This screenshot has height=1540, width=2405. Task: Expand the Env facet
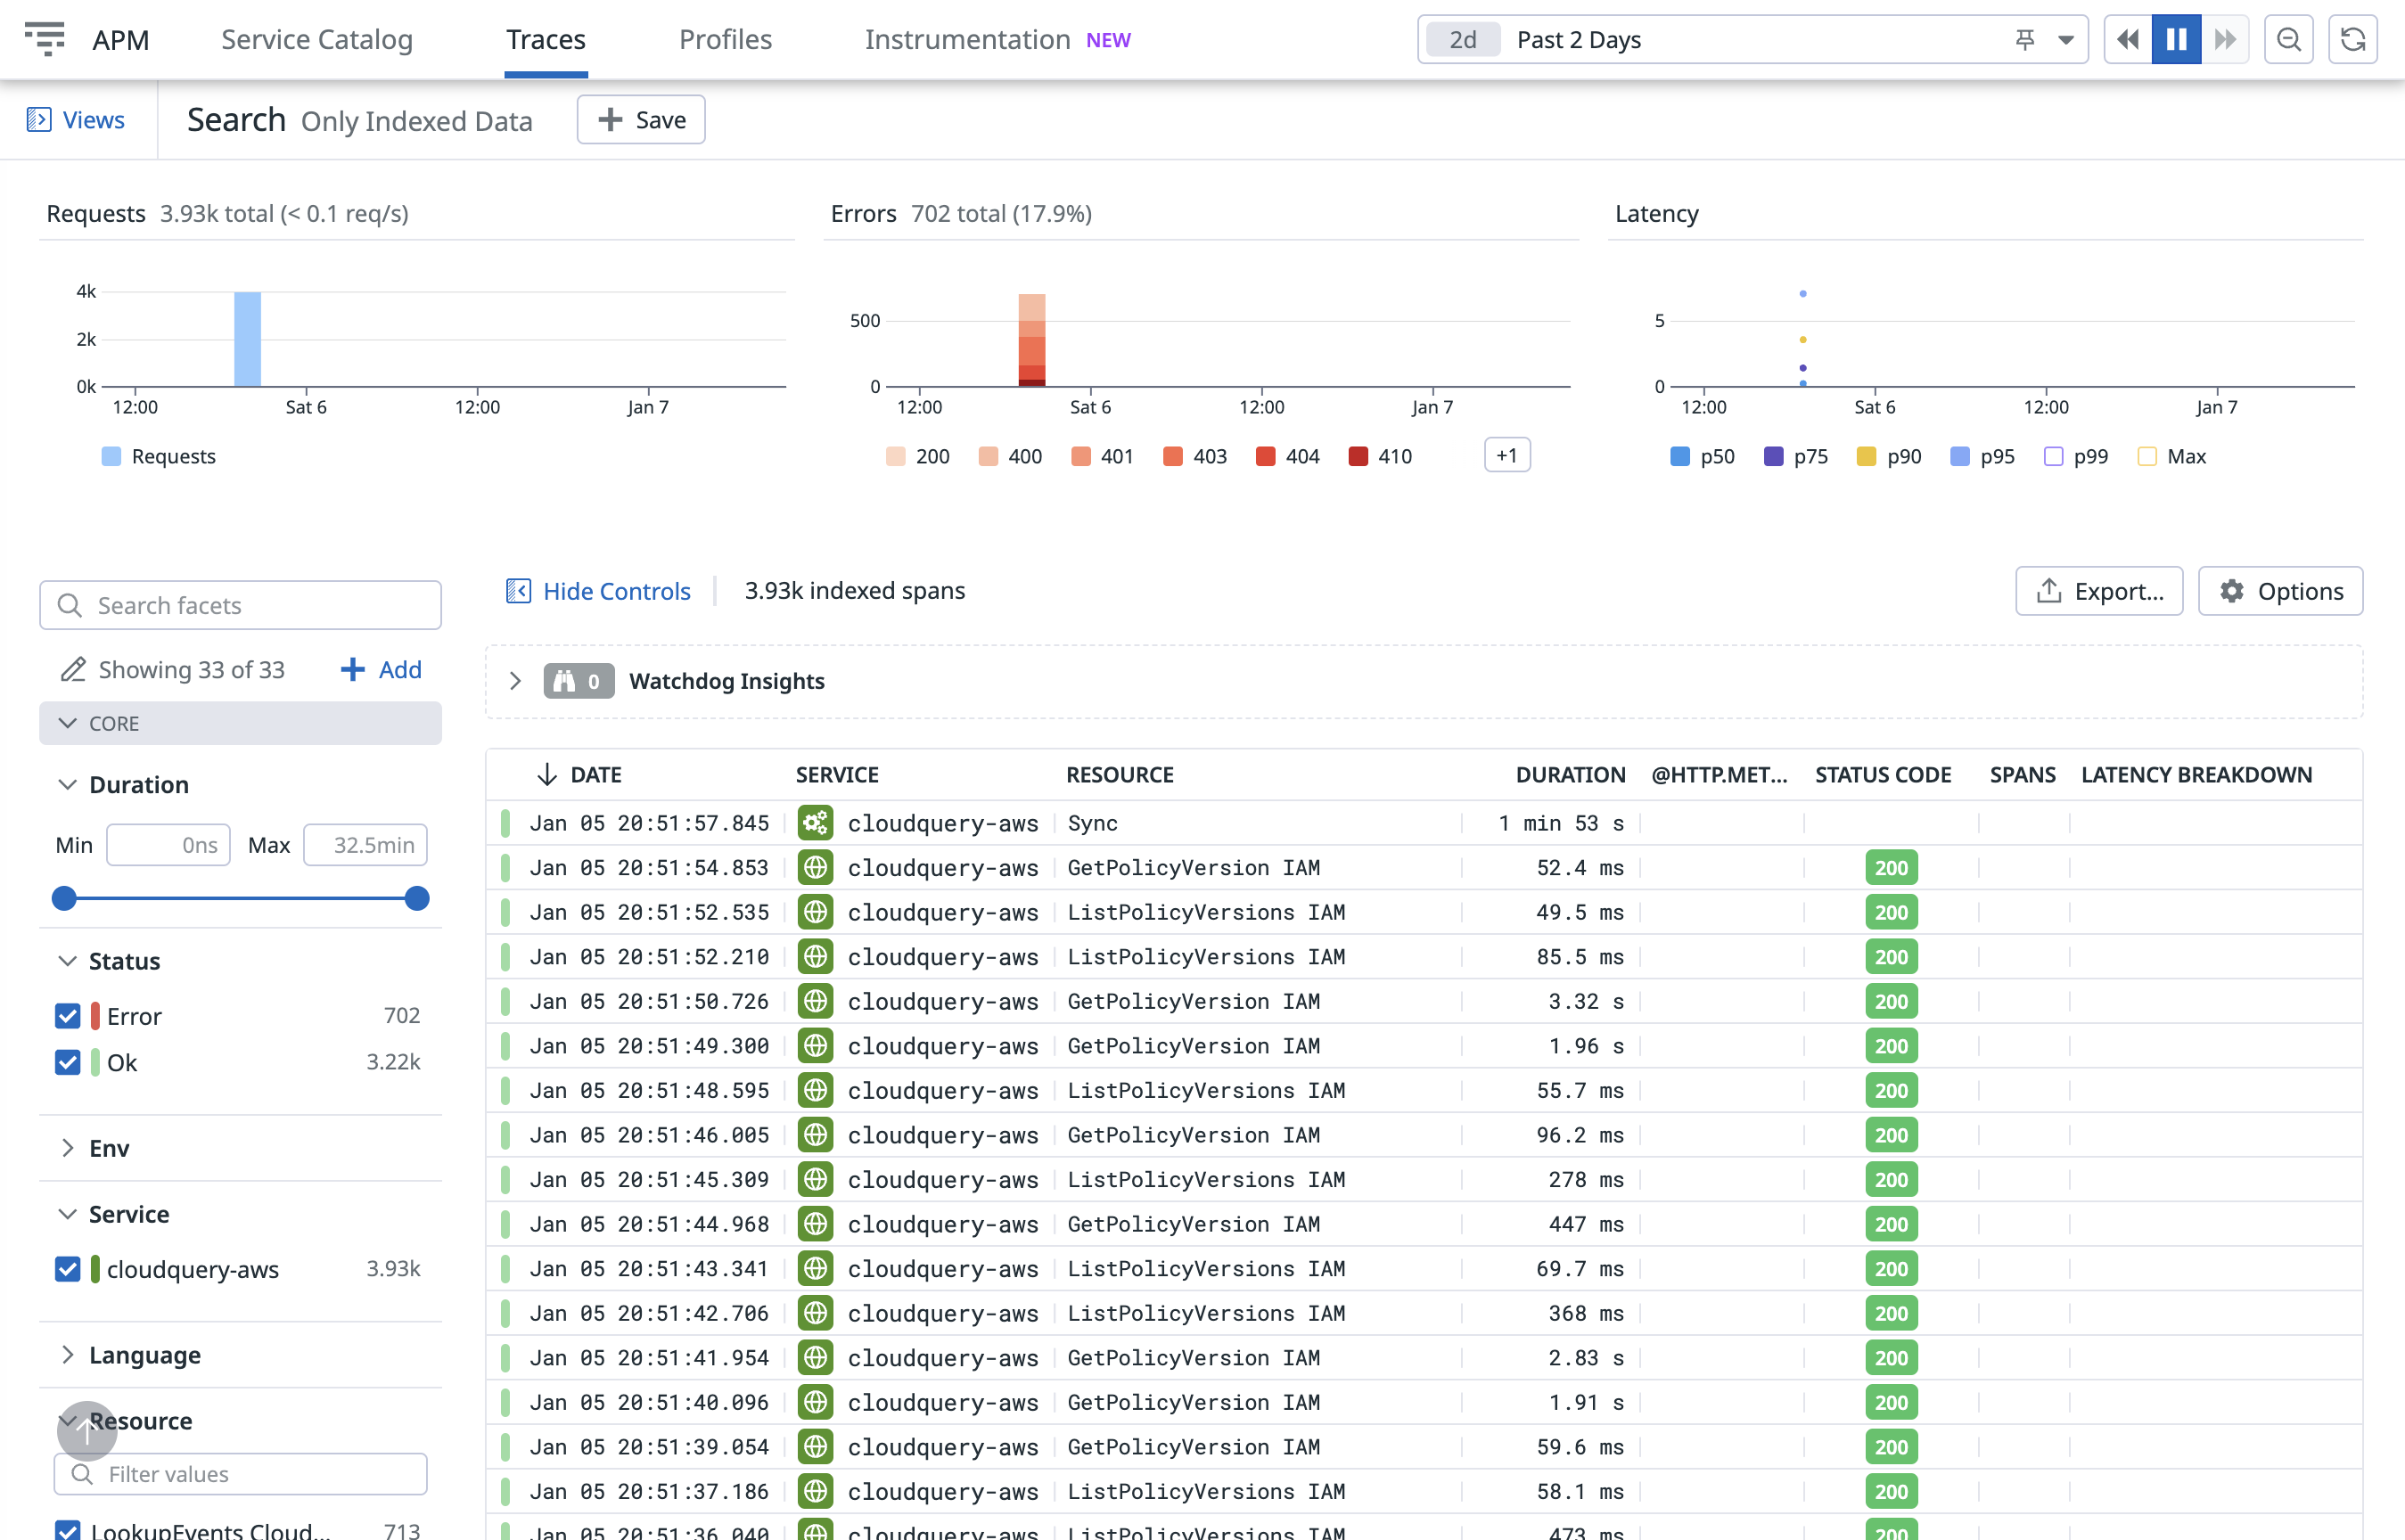tap(67, 1148)
